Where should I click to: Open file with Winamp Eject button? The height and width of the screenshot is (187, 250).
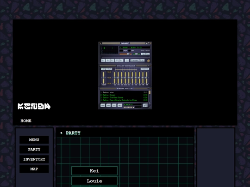(127, 60)
